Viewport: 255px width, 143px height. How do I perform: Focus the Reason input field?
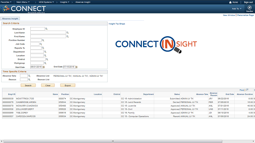pyautogui.click(x=24, y=79)
